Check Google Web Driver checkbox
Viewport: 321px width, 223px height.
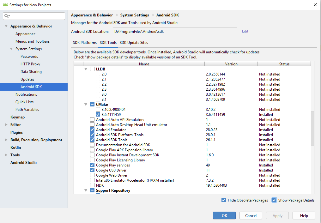click(x=92, y=175)
